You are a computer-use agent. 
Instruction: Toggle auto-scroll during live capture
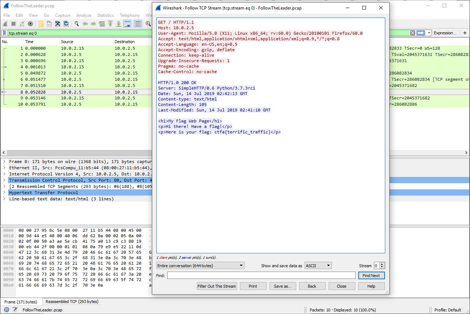pos(127,24)
